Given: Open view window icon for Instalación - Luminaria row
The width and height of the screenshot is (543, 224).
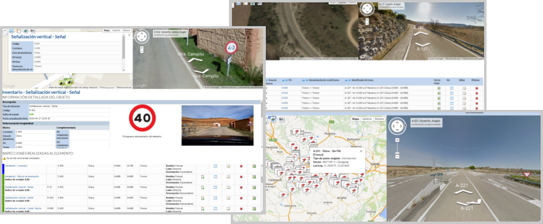Looking at the screenshot, I should point(215,166).
